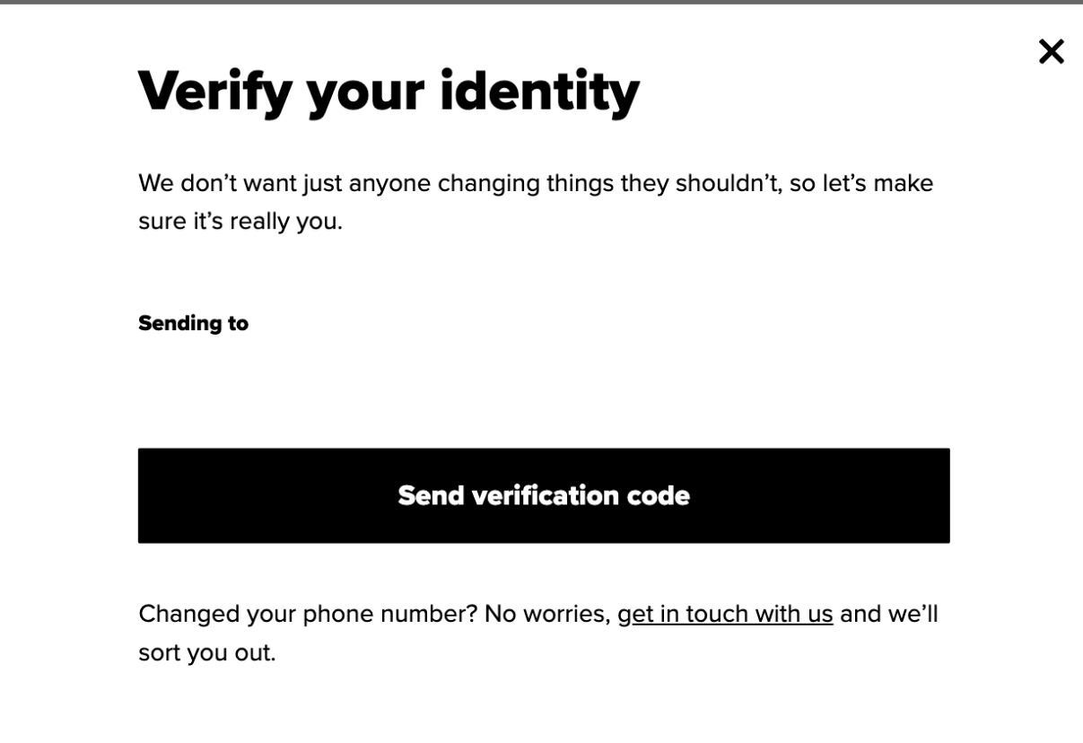Click the empty area beneath 'Sending to'

coord(544,388)
